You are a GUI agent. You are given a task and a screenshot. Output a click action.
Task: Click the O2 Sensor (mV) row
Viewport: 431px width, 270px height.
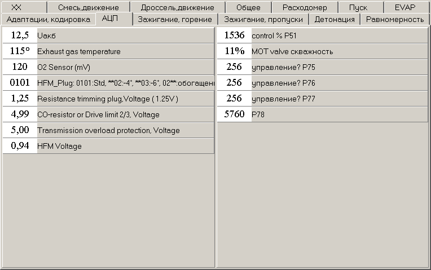(x=108, y=67)
